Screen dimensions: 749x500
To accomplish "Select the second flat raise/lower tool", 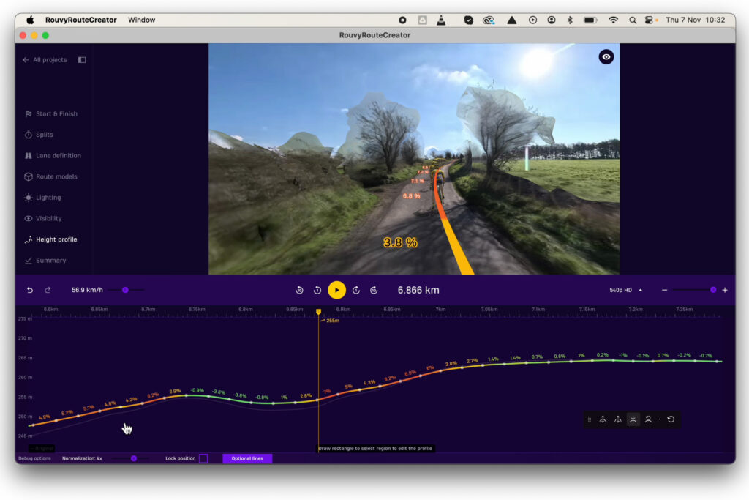I will [617, 419].
